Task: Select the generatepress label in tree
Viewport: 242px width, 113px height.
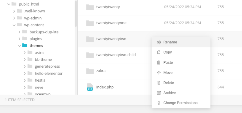Action: tap(47, 66)
